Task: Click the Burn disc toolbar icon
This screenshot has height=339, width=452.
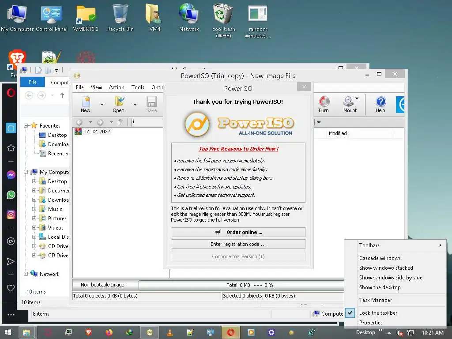Action: (324, 104)
